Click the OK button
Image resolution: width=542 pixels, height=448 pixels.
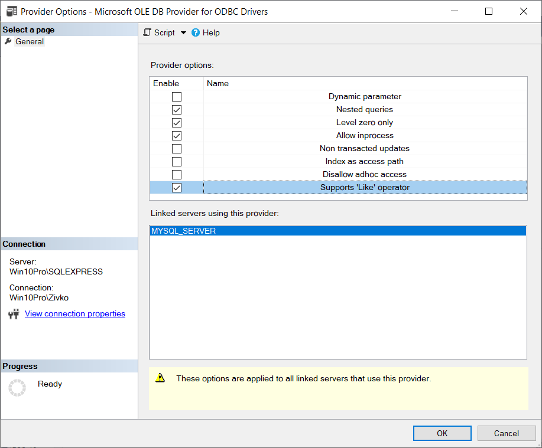tap(442, 433)
